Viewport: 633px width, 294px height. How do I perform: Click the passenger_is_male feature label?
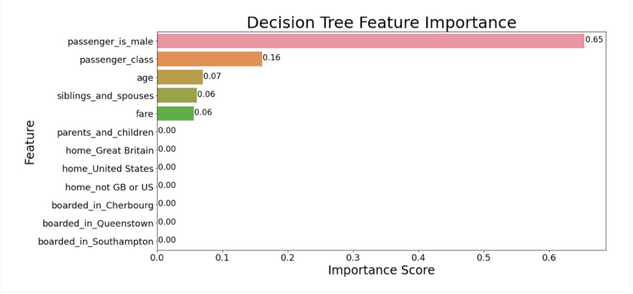tap(110, 42)
